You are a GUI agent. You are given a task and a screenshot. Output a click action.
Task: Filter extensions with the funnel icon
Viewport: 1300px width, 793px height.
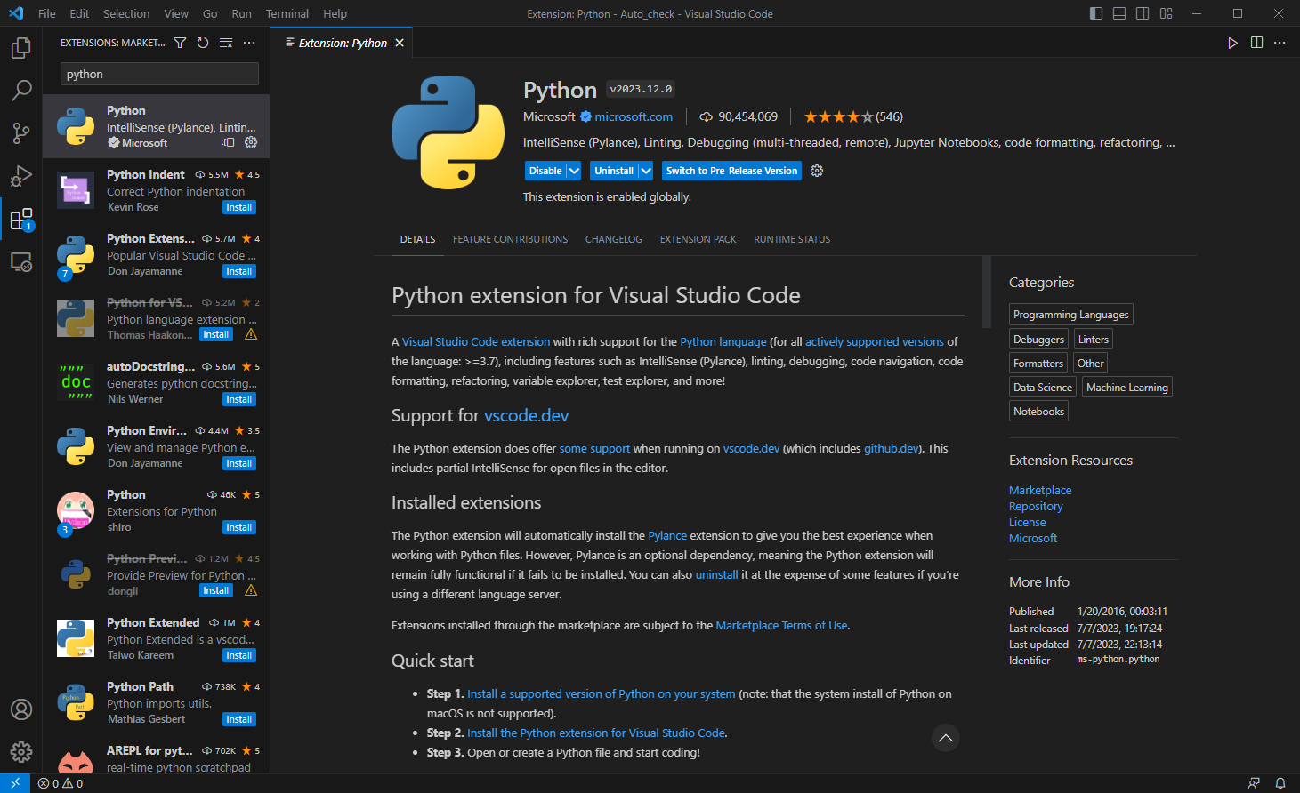coord(180,43)
